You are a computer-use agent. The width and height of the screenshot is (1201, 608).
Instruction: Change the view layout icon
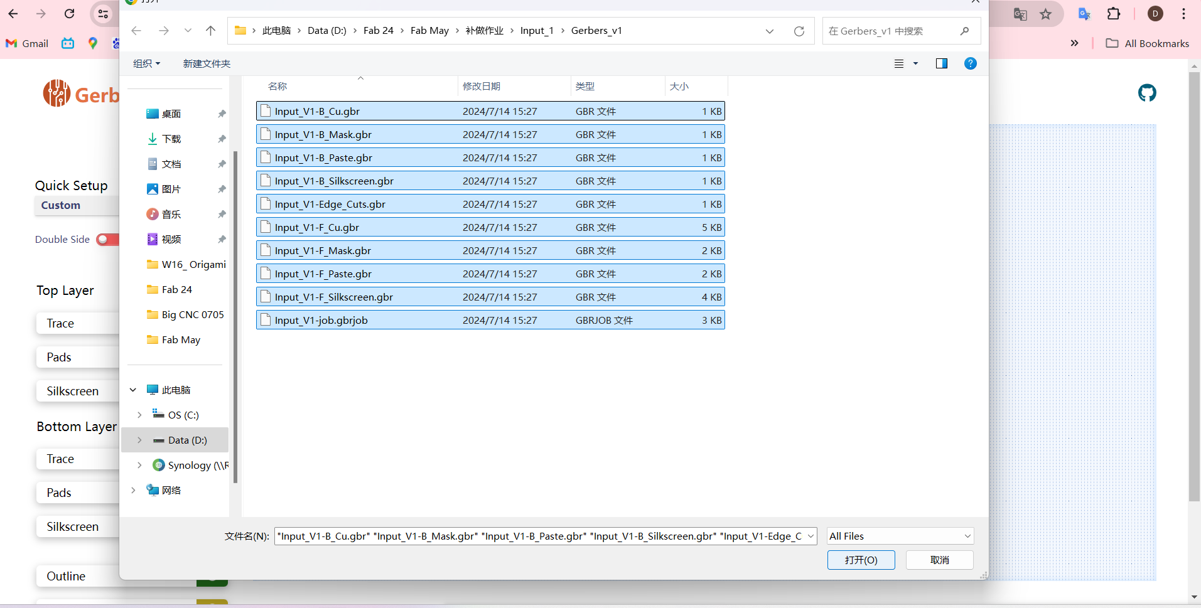coord(899,63)
